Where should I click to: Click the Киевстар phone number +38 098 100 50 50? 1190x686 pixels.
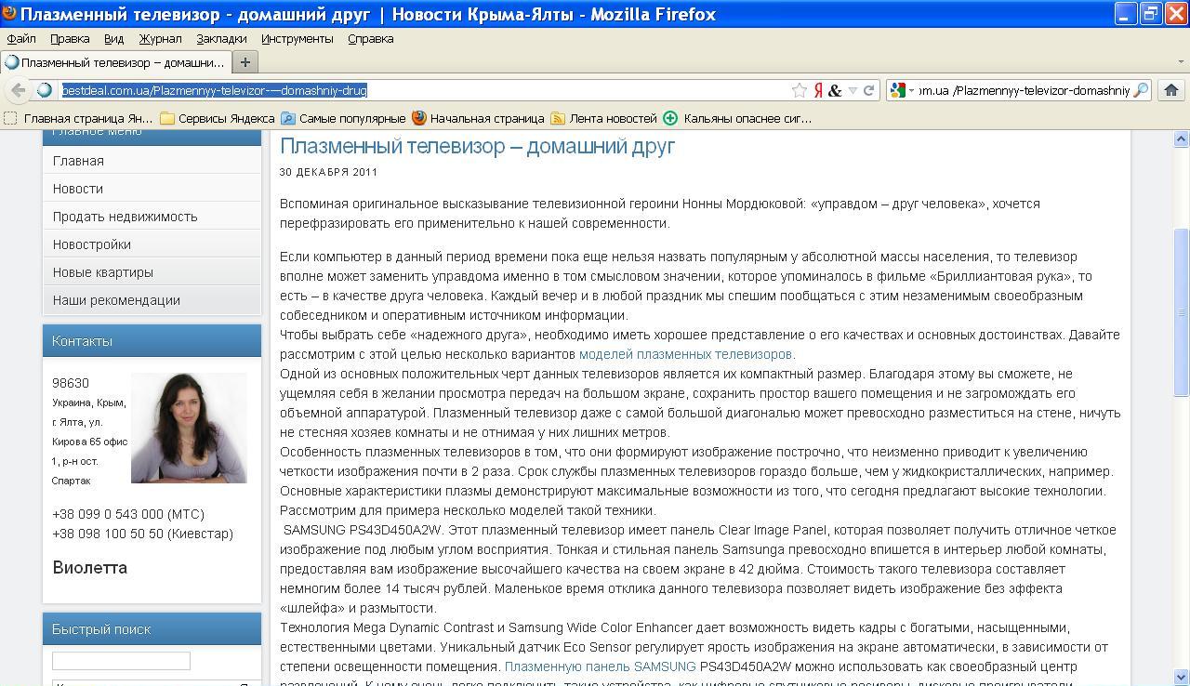pos(142,534)
